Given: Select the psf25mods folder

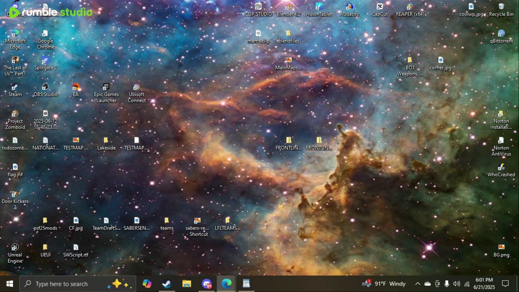Looking at the screenshot, I should click(x=45, y=224).
